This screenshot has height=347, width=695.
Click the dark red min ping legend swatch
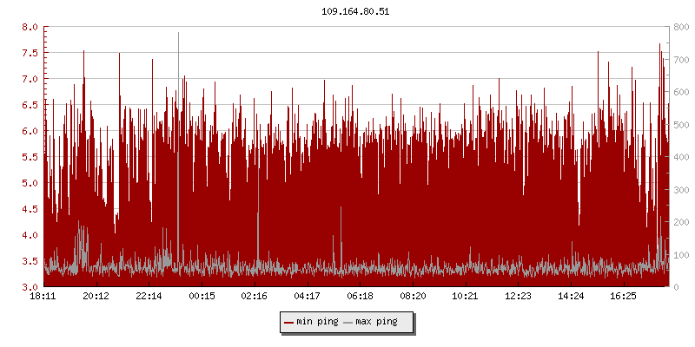(x=289, y=323)
